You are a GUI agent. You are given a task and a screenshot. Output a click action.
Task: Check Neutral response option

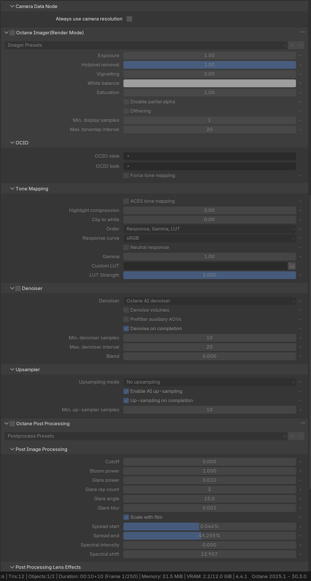[x=126, y=247]
